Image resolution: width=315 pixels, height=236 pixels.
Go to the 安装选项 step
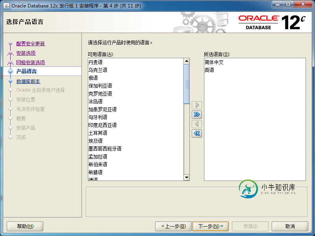[x=26, y=53]
